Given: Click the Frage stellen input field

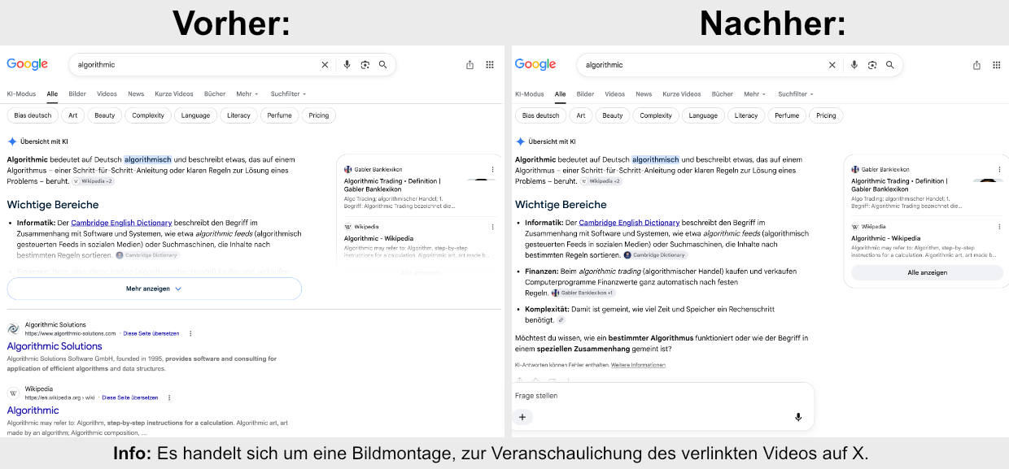Looking at the screenshot, I should [663, 396].
